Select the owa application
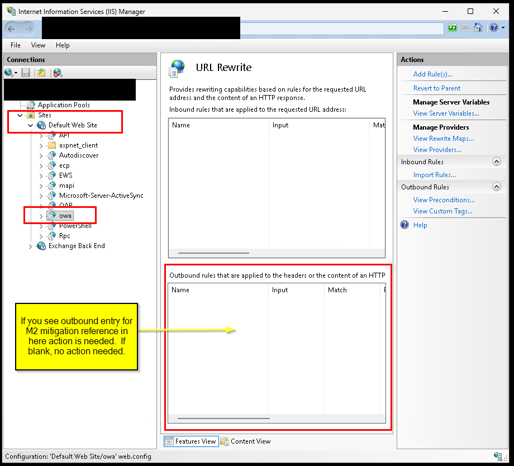This screenshot has width=514, height=466. (x=65, y=216)
